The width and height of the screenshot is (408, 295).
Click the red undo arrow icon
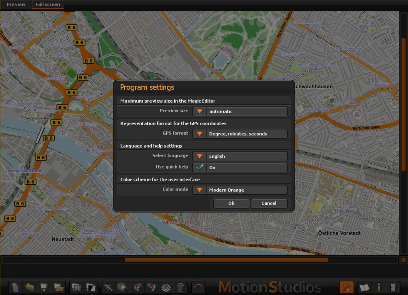[x=198, y=287]
